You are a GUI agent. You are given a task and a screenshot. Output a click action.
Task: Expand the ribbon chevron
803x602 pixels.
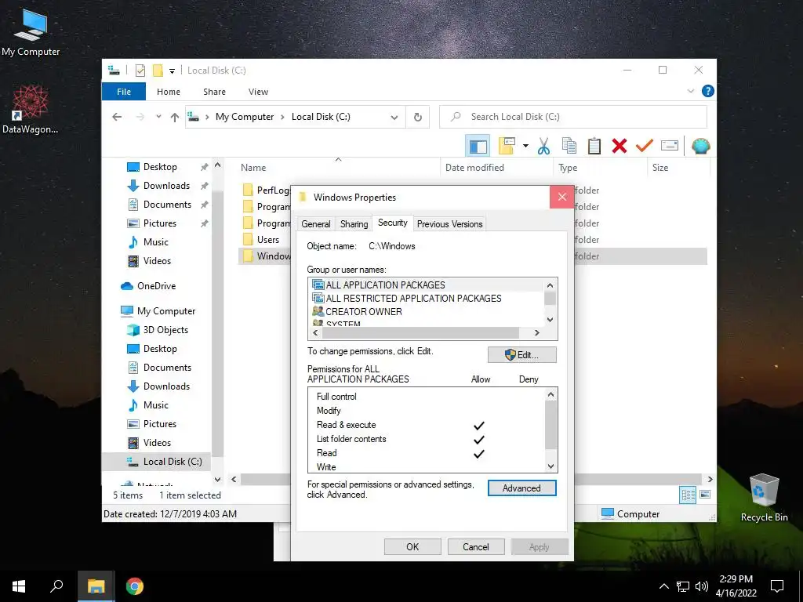(690, 91)
